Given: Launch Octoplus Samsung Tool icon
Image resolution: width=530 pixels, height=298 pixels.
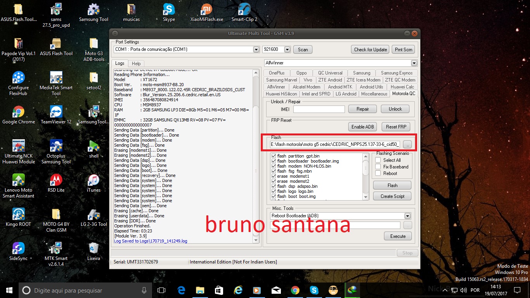Looking at the screenshot, I should (x=56, y=151).
